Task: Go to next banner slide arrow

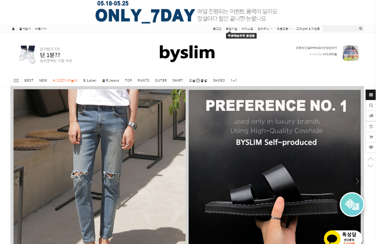Action: [357, 181]
